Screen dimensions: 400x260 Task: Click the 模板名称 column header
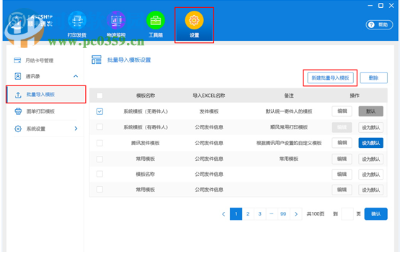[146, 96]
